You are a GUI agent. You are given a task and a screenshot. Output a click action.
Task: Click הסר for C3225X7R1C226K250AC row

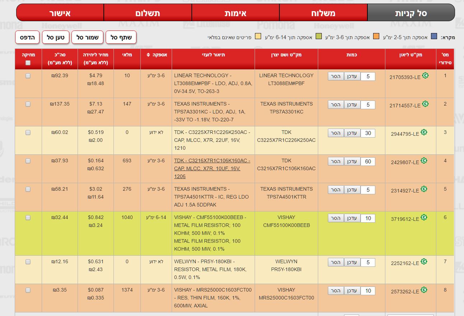point(336,133)
